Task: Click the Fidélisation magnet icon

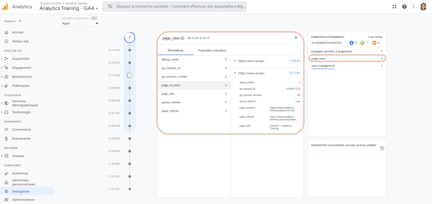Action: (6, 86)
